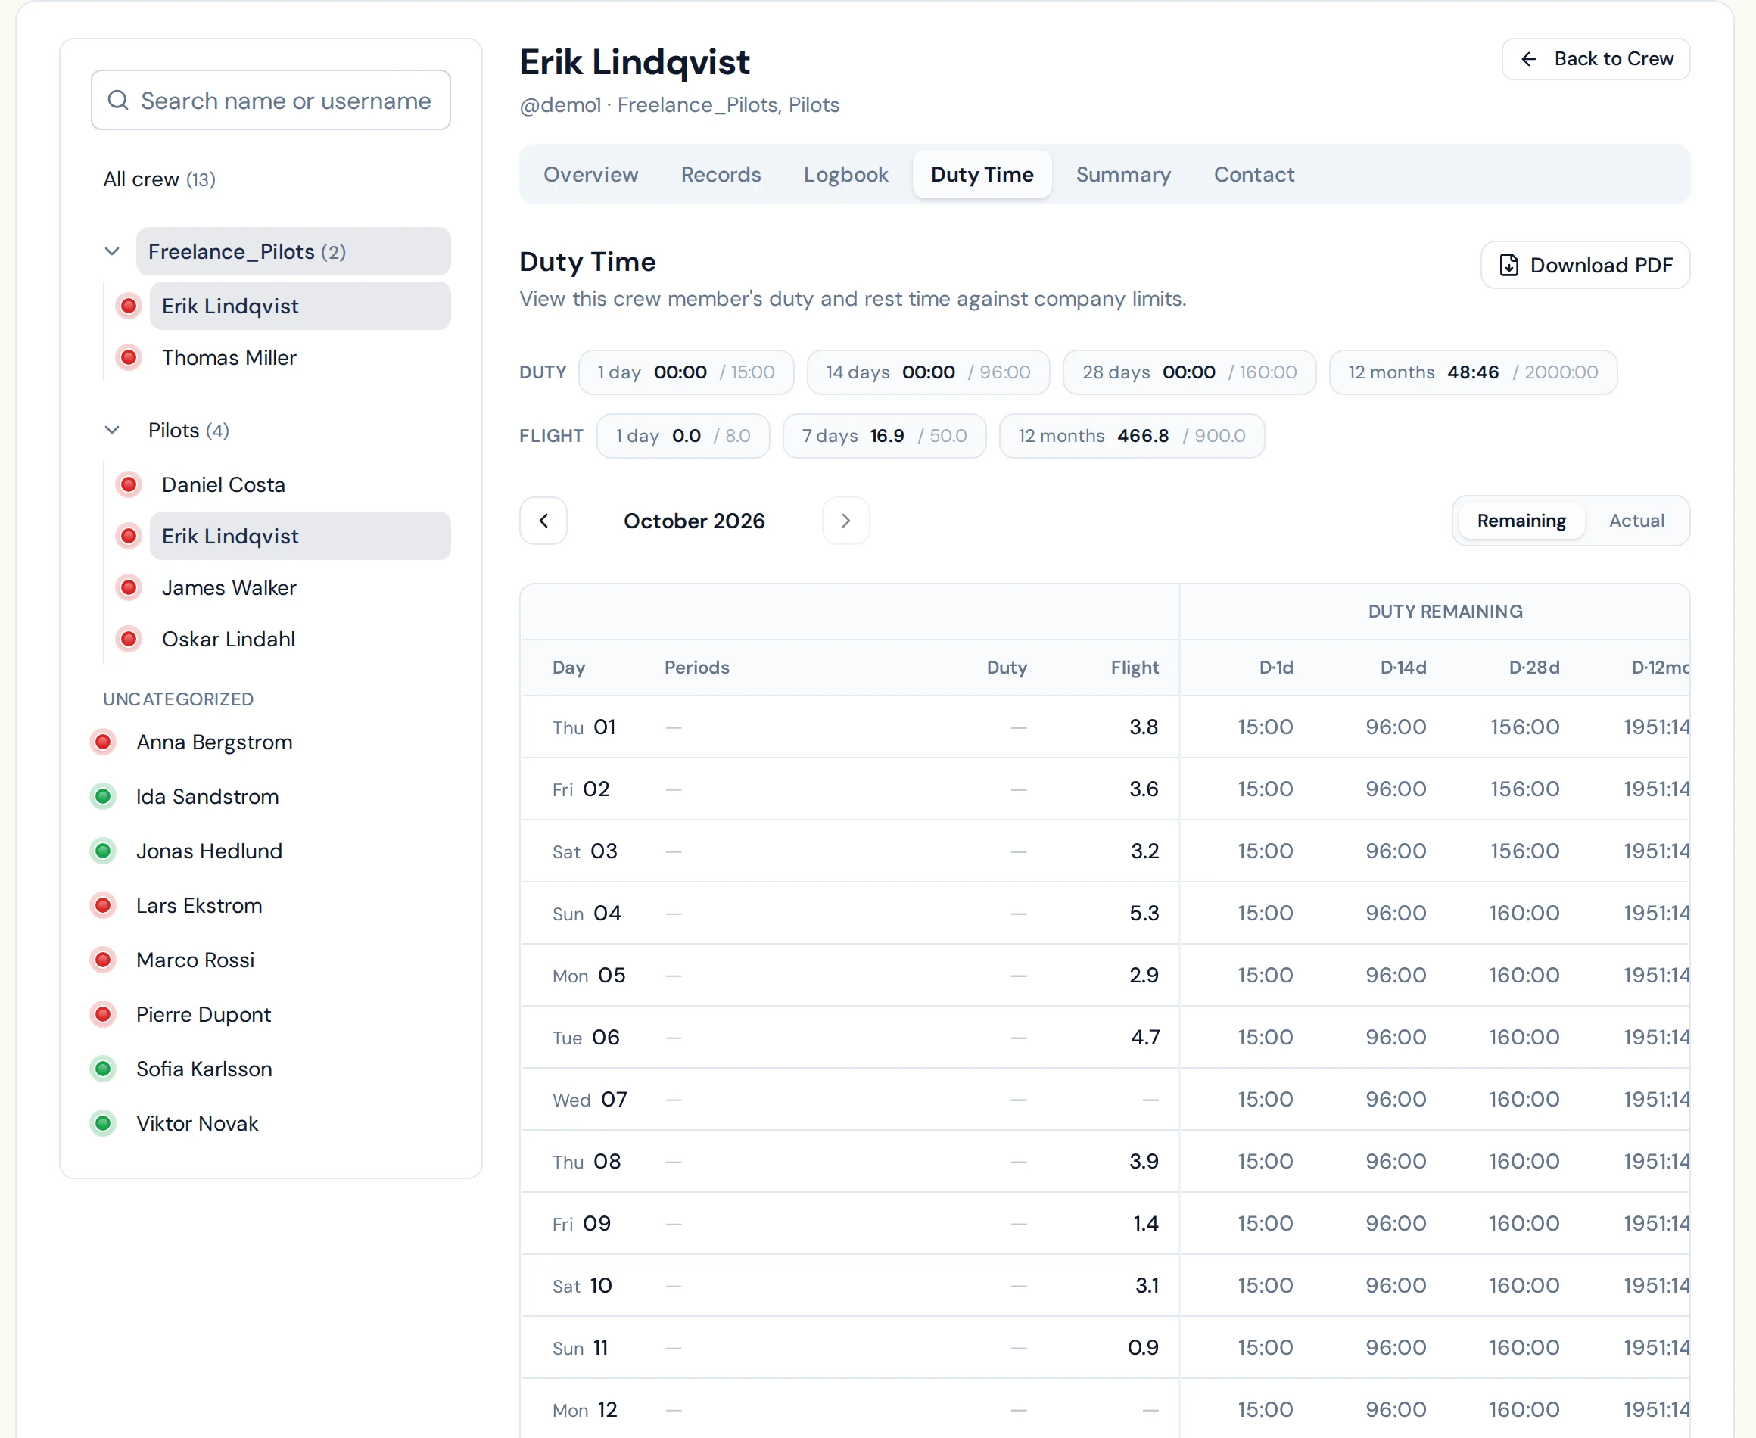Click the 7 days flight 16.9 chip
This screenshot has height=1438, width=1756.
pyautogui.click(x=884, y=436)
